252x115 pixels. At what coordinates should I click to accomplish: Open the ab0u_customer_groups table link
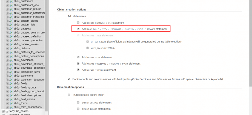pos(27,9)
